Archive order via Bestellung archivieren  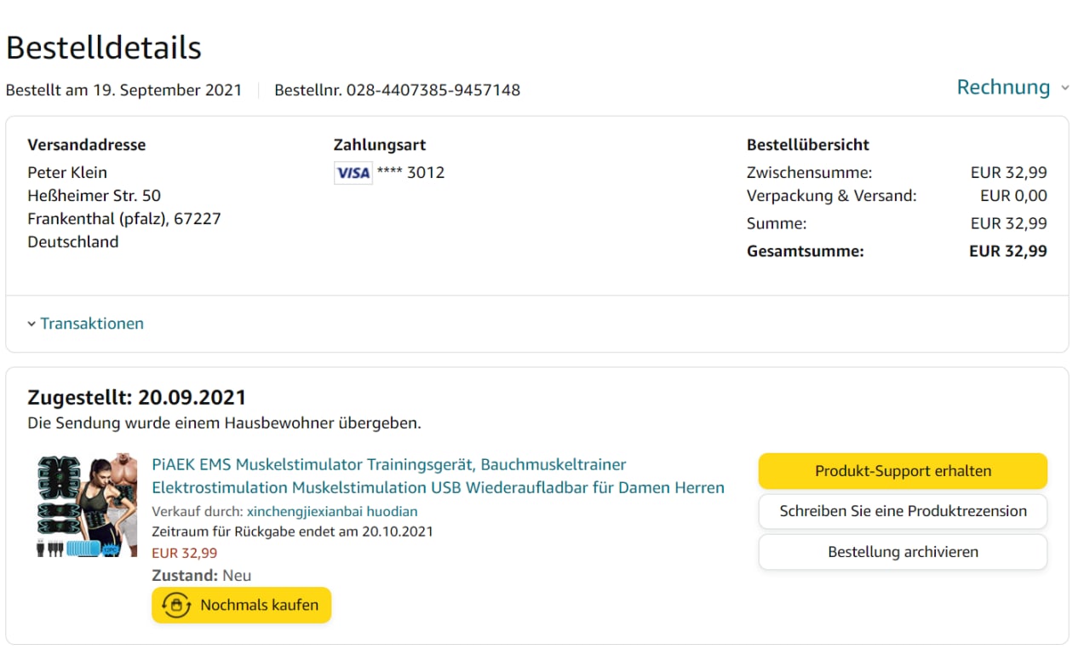click(x=903, y=552)
